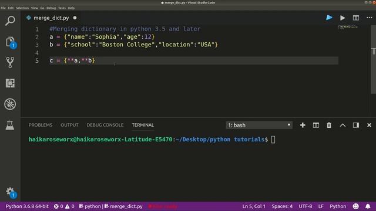Close the terminal panel
The height and width of the screenshot is (211, 376).
[x=369, y=125]
